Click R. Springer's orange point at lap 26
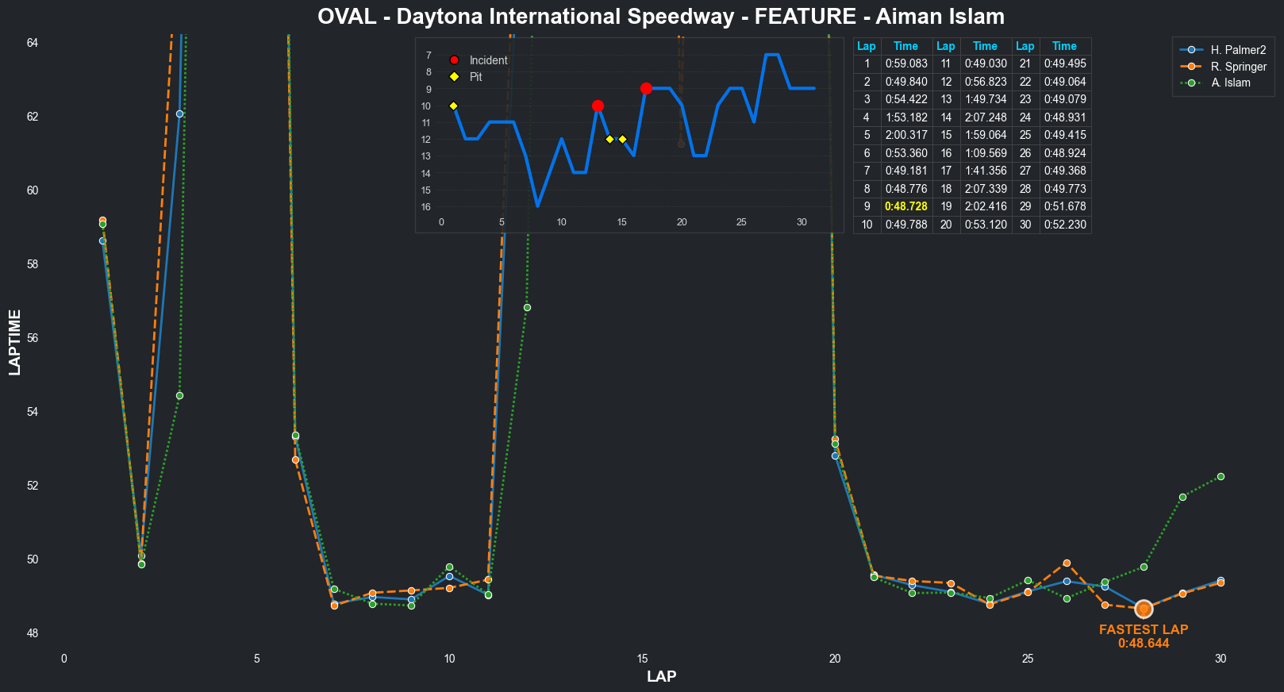Screen dimensions: 1284x692 1067,563
